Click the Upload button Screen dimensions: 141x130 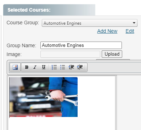[x=112, y=54]
